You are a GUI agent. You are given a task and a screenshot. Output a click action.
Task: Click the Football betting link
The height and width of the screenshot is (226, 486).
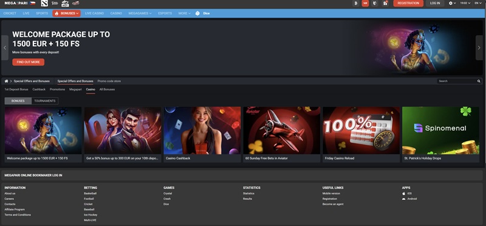click(x=89, y=199)
